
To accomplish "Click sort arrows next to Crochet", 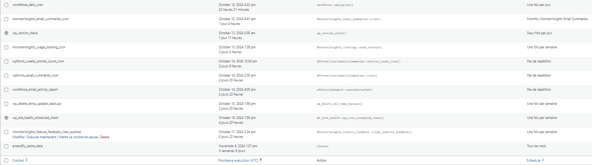I will 26,160.
